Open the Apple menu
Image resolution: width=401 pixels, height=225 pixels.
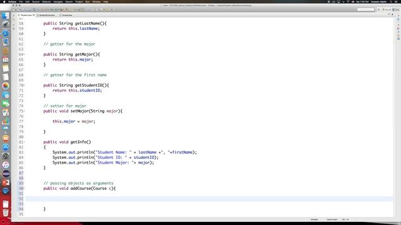click(x=4, y=1)
